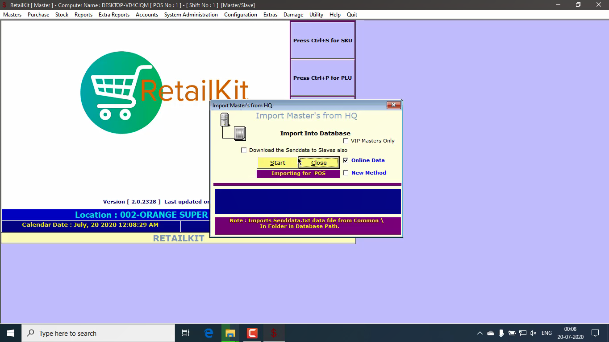Minimize the RetailKit window
Viewport: 609px width, 342px height.
coord(558,5)
